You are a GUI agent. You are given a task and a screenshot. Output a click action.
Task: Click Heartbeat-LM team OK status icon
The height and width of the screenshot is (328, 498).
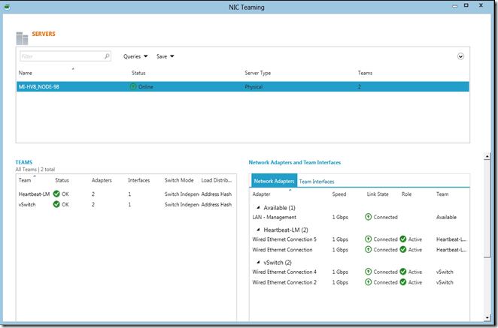[x=57, y=194]
